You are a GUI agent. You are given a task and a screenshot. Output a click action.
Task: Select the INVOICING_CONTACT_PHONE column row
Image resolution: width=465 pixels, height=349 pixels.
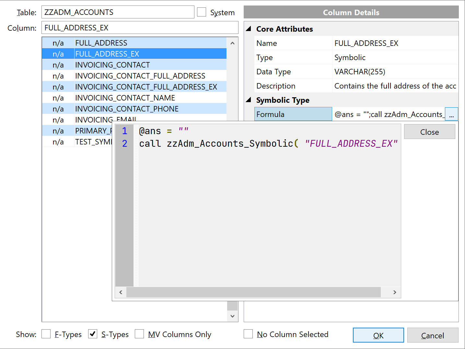click(x=127, y=109)
